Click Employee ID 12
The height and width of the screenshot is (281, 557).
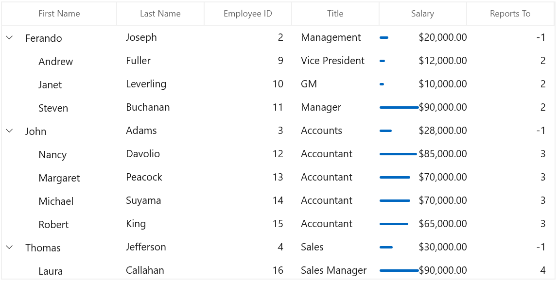click(x=278, y=154)
